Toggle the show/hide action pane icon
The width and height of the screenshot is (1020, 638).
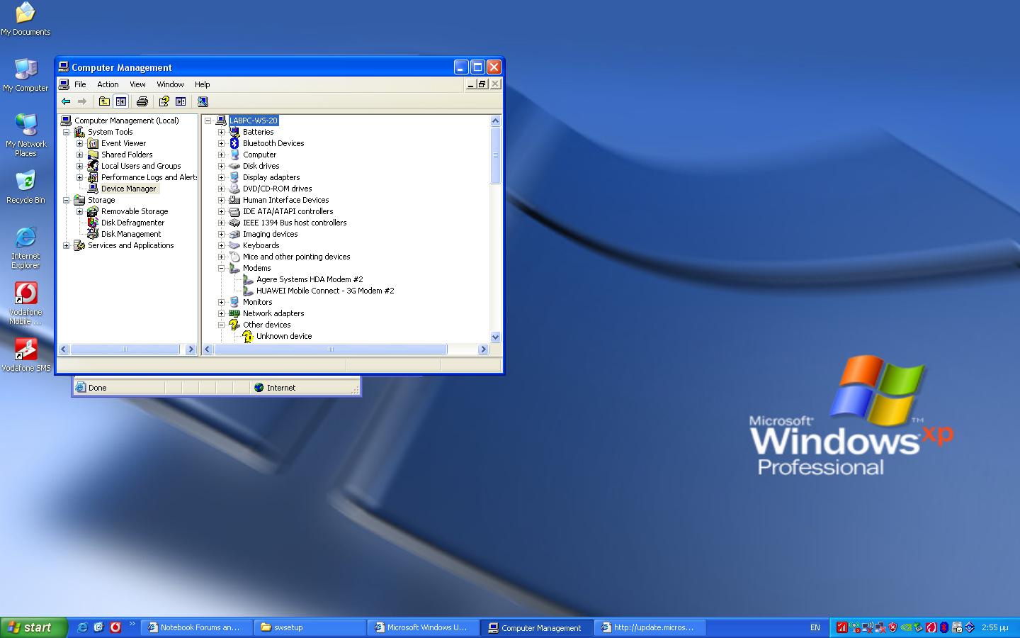click(x=181, y=101)
